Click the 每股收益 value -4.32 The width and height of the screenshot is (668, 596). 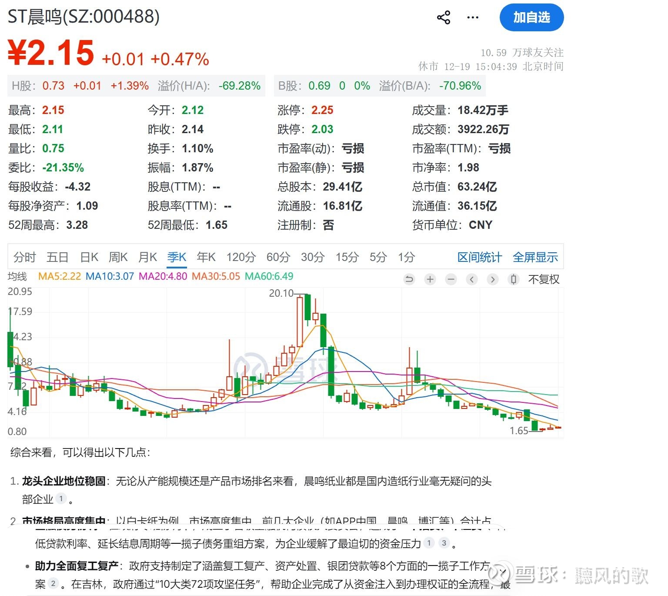[x=78, y=187]
